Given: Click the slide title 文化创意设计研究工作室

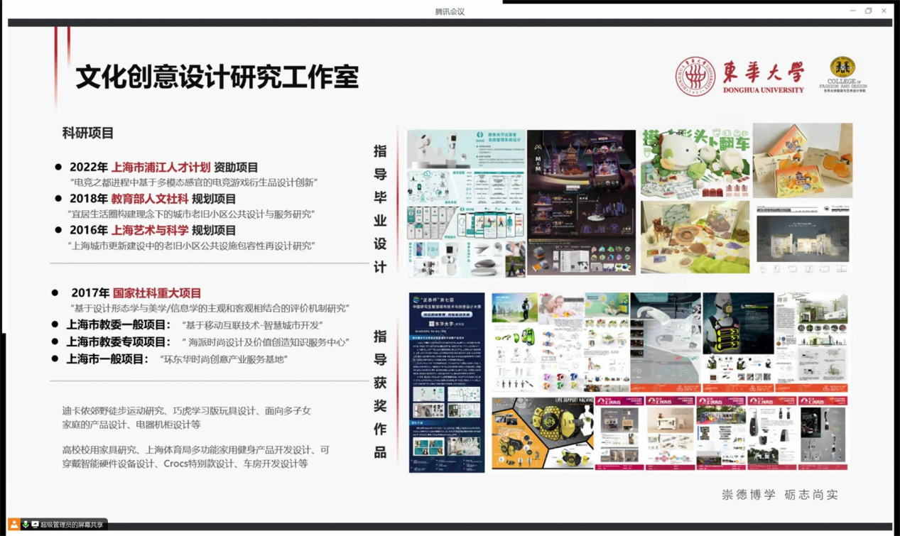Looking at the screenshot, I should (x=217, y=77).
